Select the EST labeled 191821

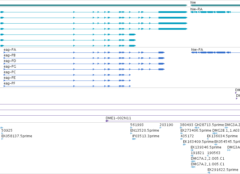pos(197,153)
